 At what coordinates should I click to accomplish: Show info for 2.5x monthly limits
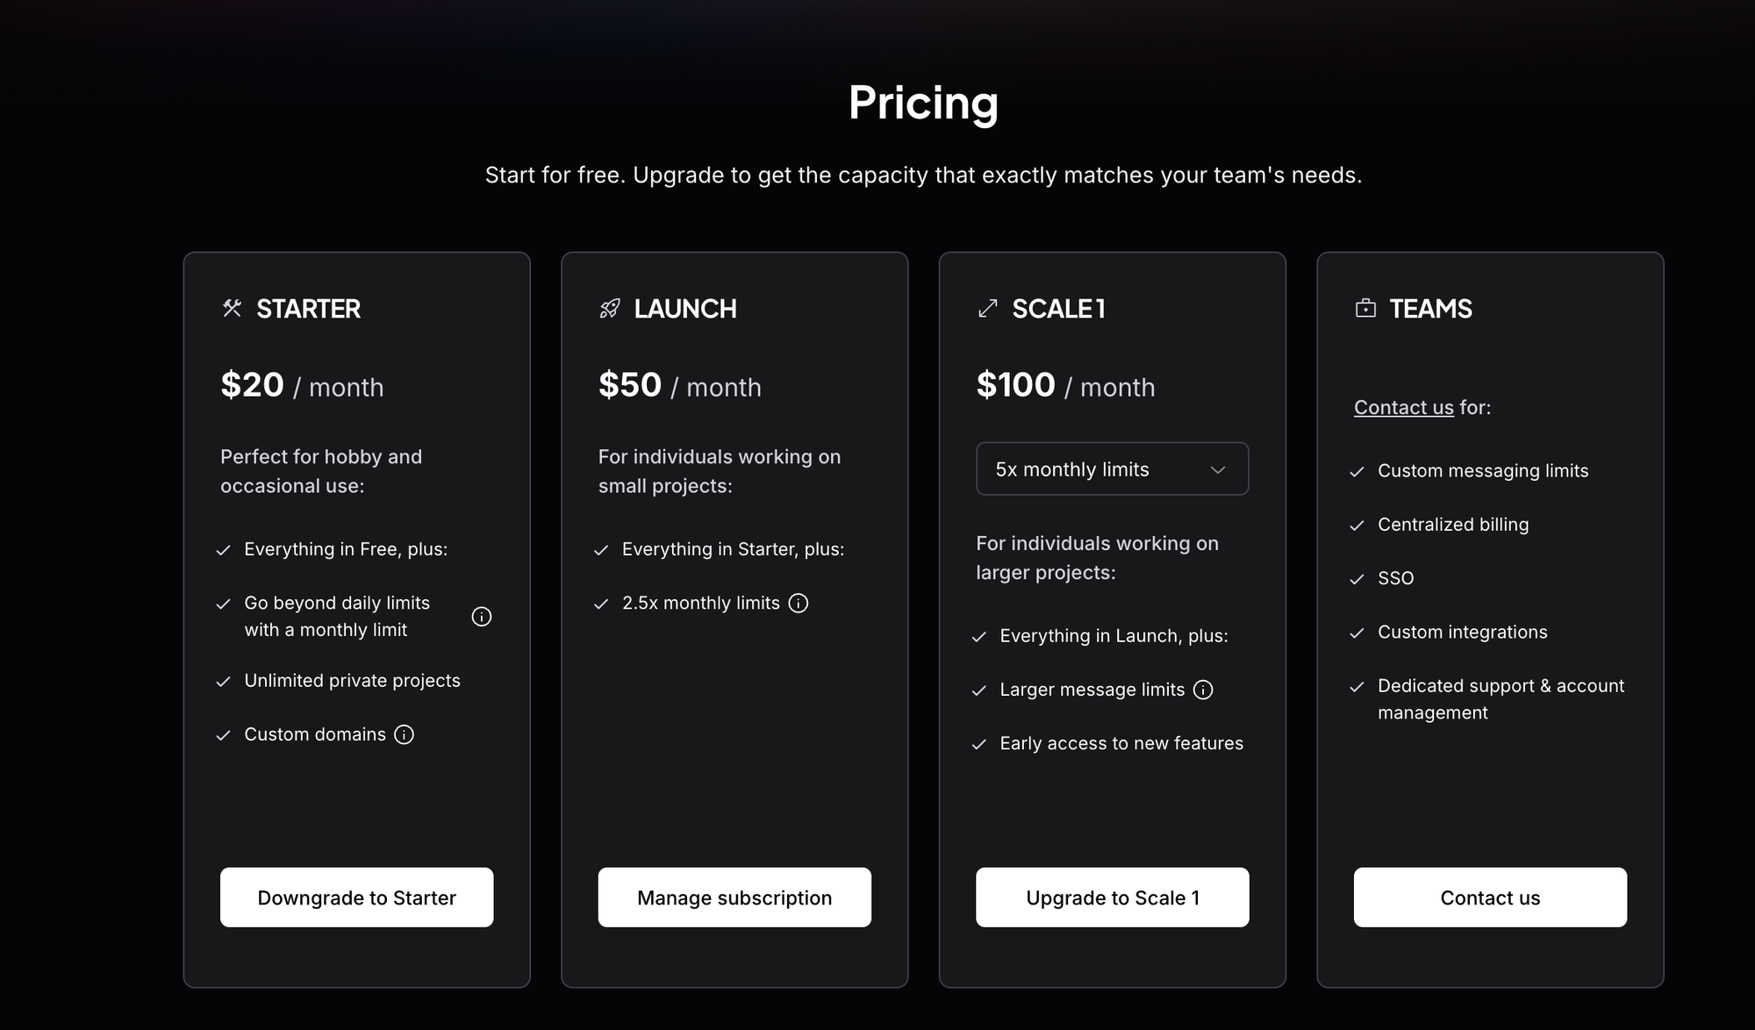(x=799, y=603)
